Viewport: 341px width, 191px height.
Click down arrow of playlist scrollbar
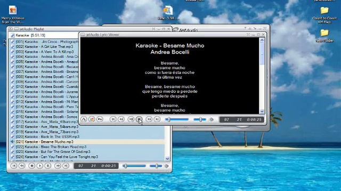click(x=167, y=159)
